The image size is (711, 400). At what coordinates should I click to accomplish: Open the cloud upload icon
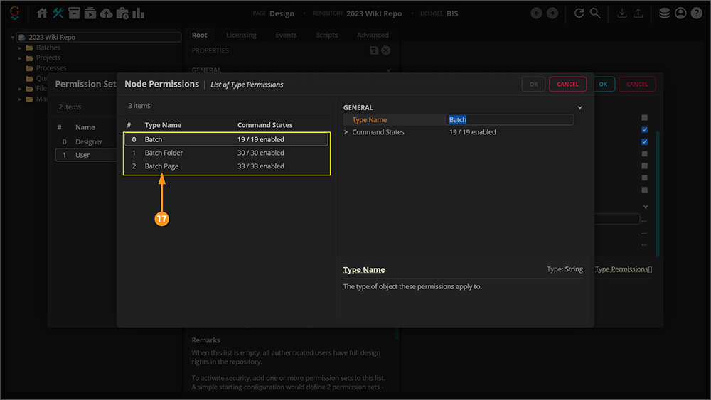[106, 13]
